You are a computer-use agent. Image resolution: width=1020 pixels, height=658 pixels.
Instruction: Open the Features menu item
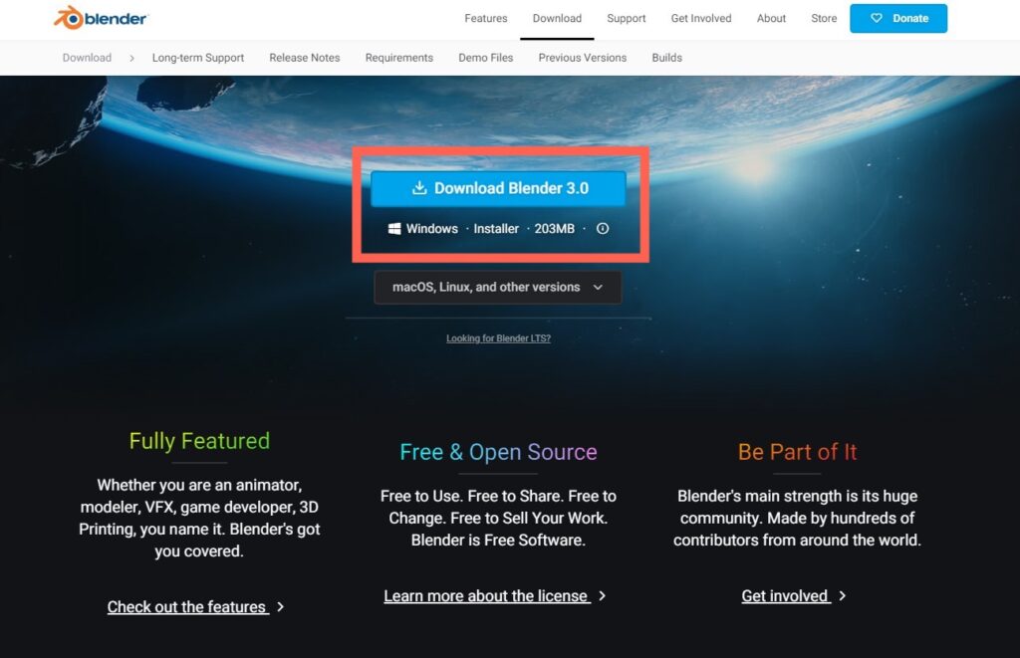486,18
